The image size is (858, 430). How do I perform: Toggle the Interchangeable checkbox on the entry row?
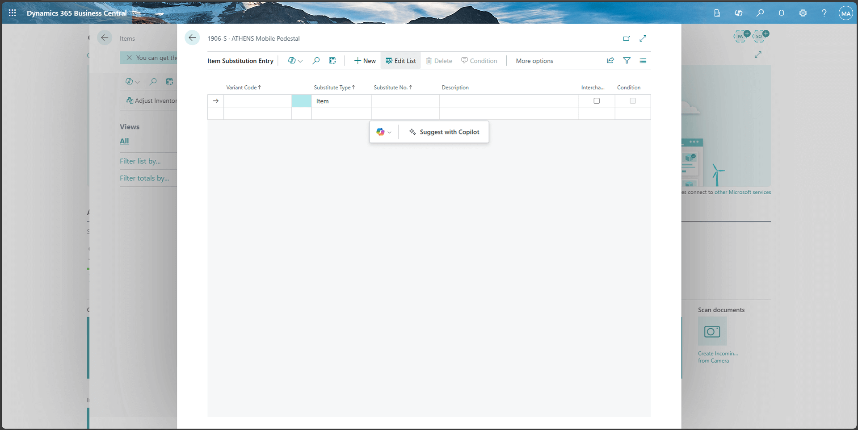pos(597,101)
